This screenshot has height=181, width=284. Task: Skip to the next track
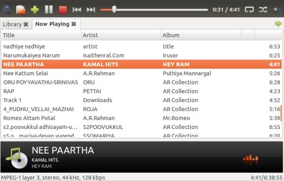coord(91,9)
